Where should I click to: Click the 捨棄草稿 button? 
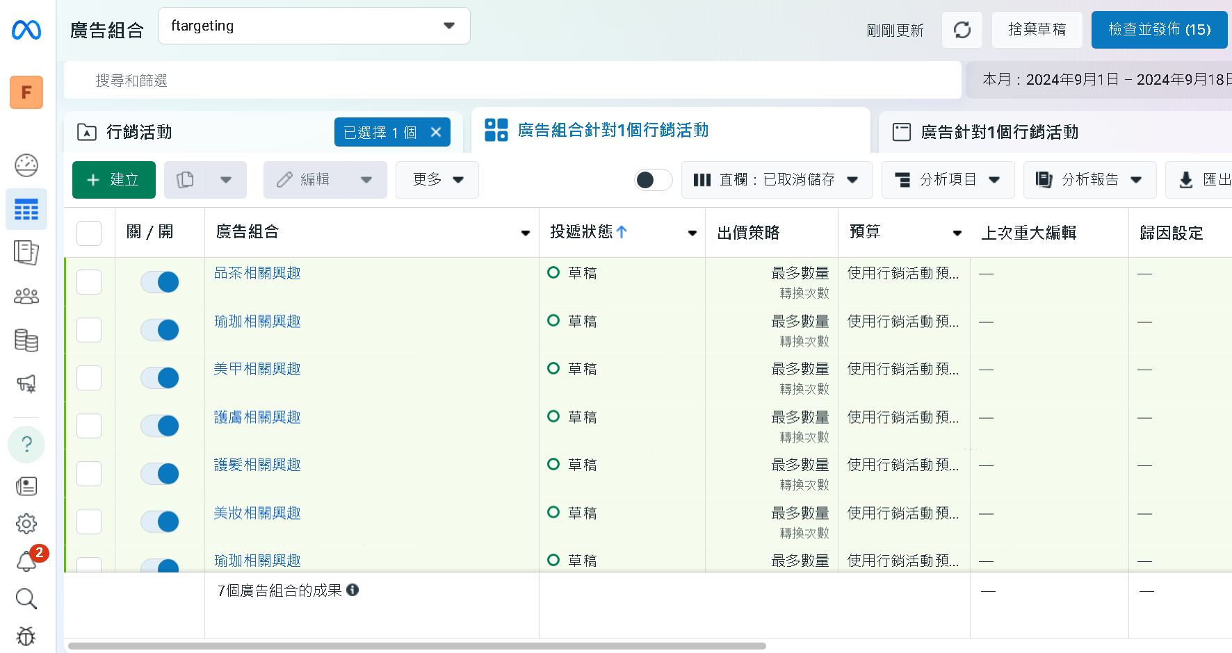point(1037,30)
